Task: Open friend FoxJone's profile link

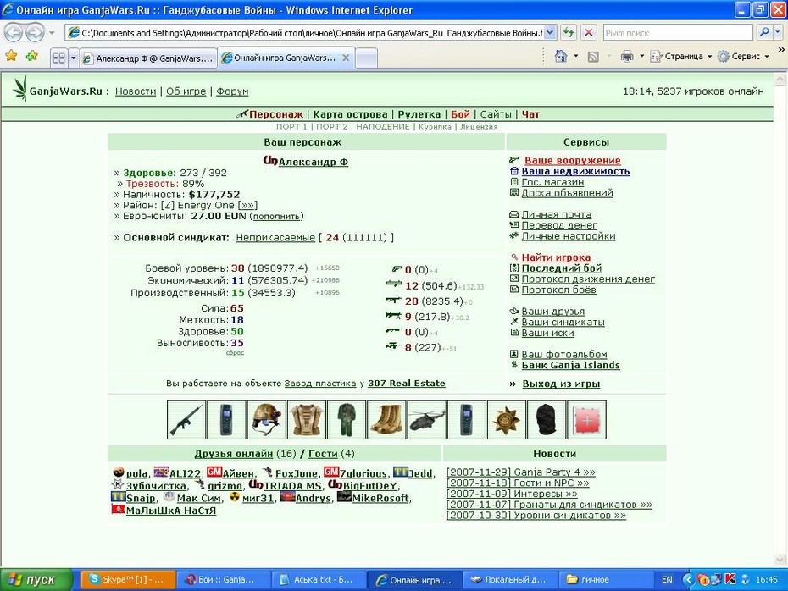Action: 296,473
